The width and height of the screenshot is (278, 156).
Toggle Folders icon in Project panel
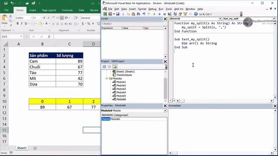click(x=115, y=67)
